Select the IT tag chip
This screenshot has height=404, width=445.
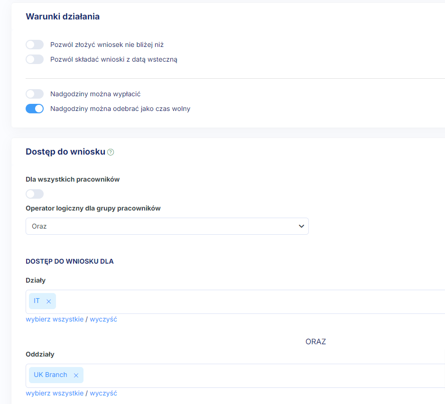(37, 301)
